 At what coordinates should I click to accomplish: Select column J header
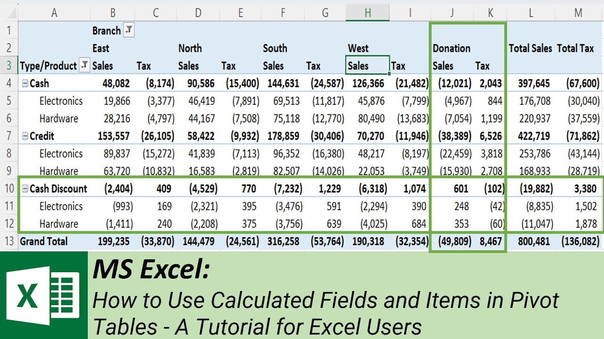point(452,13)
